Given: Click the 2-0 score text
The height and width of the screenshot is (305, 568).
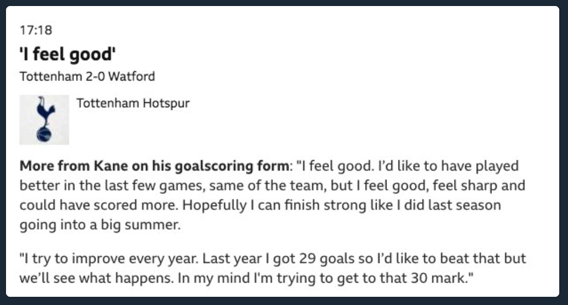Looking at the screenshot, I should click(95, 77).
